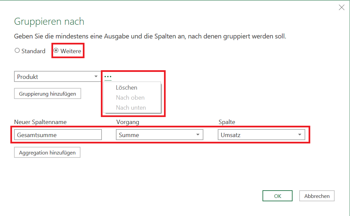
Task: Select the Weitere radio button
Action: pyautogui.click(x=56, y=51)
